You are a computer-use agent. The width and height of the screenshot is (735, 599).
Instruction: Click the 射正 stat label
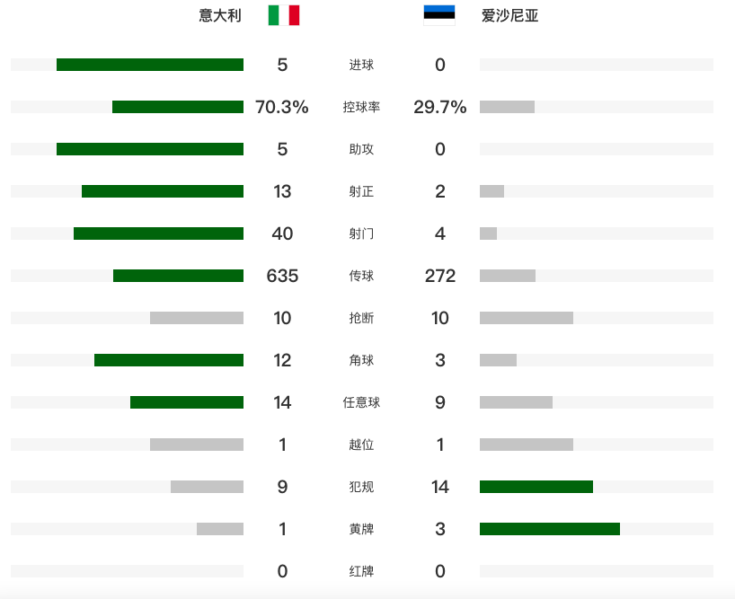(x=361, y=191)
